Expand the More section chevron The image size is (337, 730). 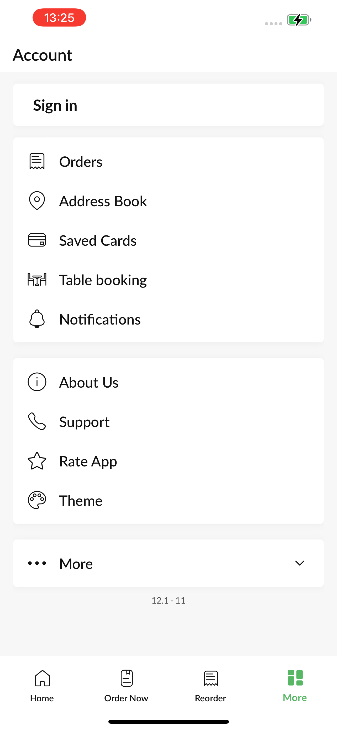point(300,563)
